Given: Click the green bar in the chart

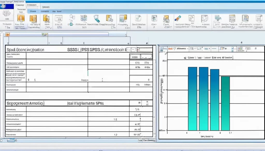Looking at the screenshot, I should (x=225, y=104).
